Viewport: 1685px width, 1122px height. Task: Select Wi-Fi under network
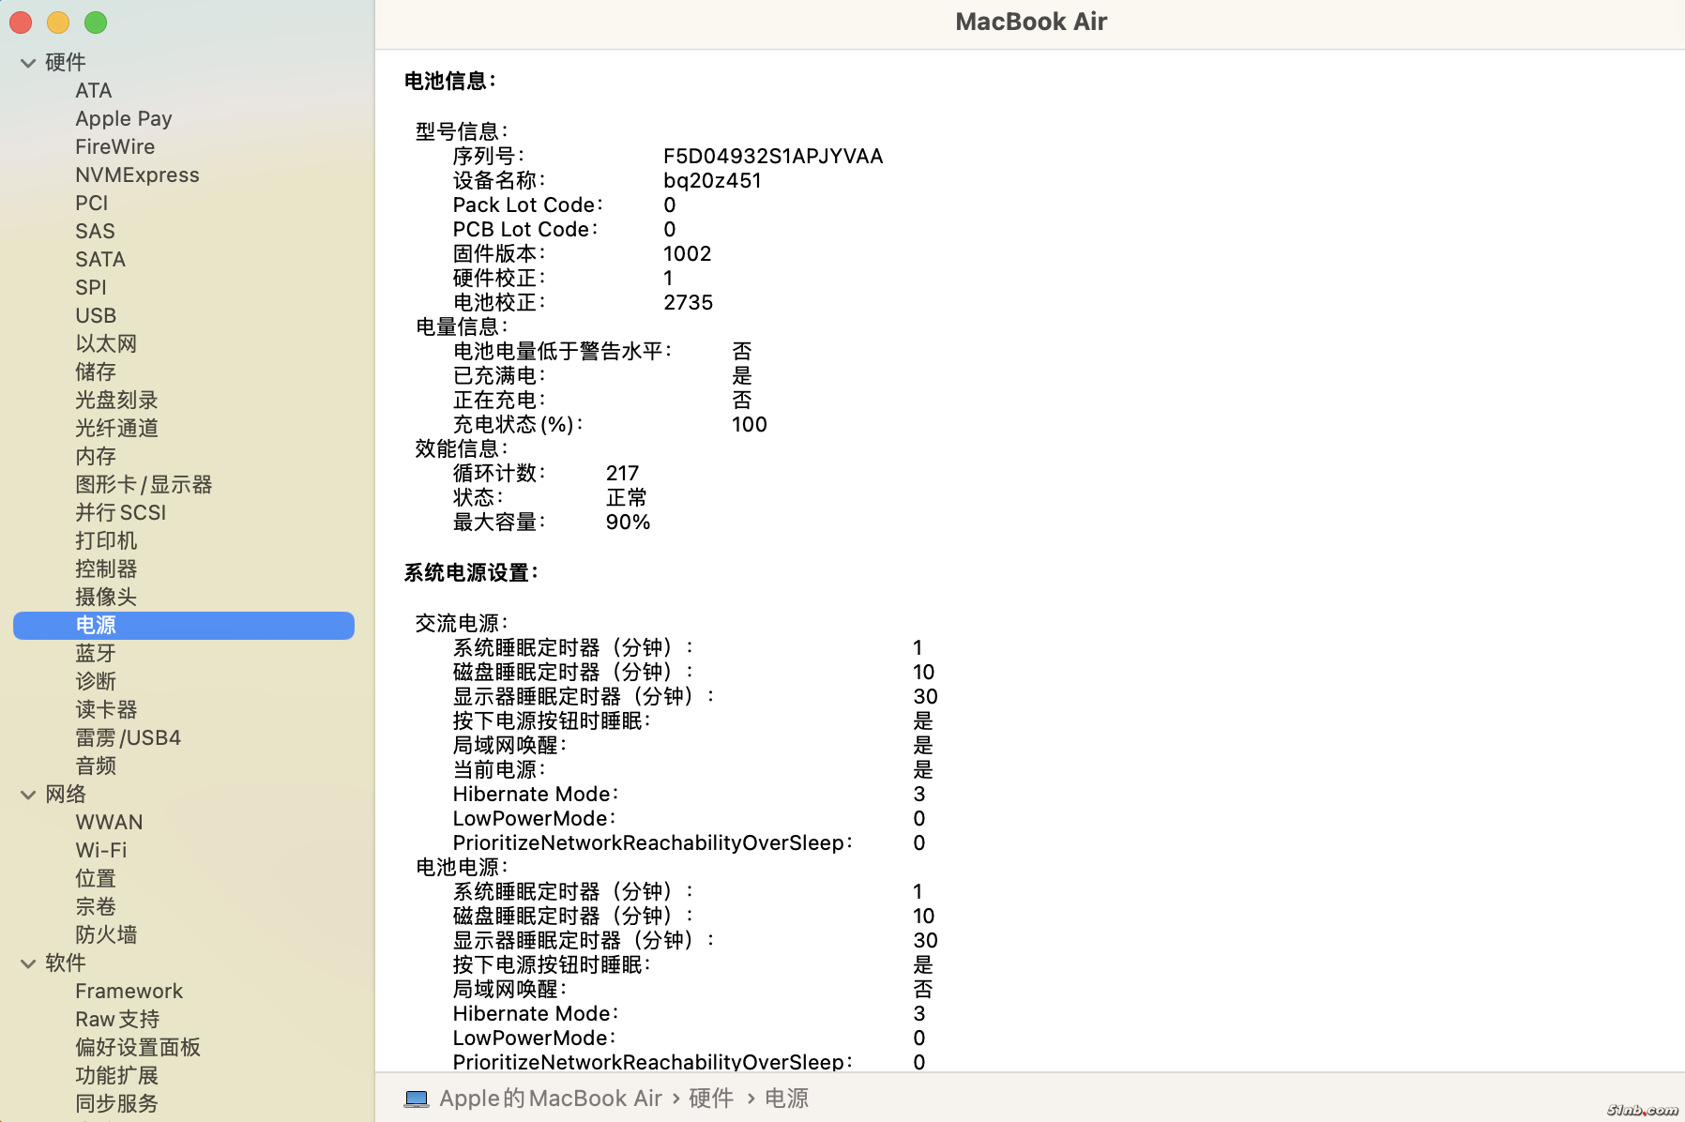coord(101,851)
